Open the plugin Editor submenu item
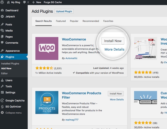This screenshot has width=167, height=129. [x=4, y=74]
